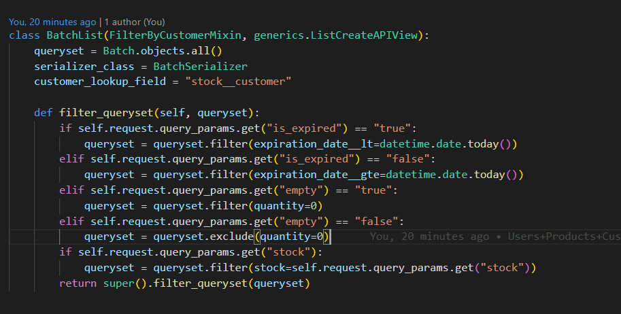Click super() in the return statement
This screenshot has height=314, width=621.
[121, 283]
